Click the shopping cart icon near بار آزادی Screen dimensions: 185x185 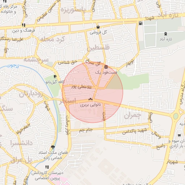[179, 135]
